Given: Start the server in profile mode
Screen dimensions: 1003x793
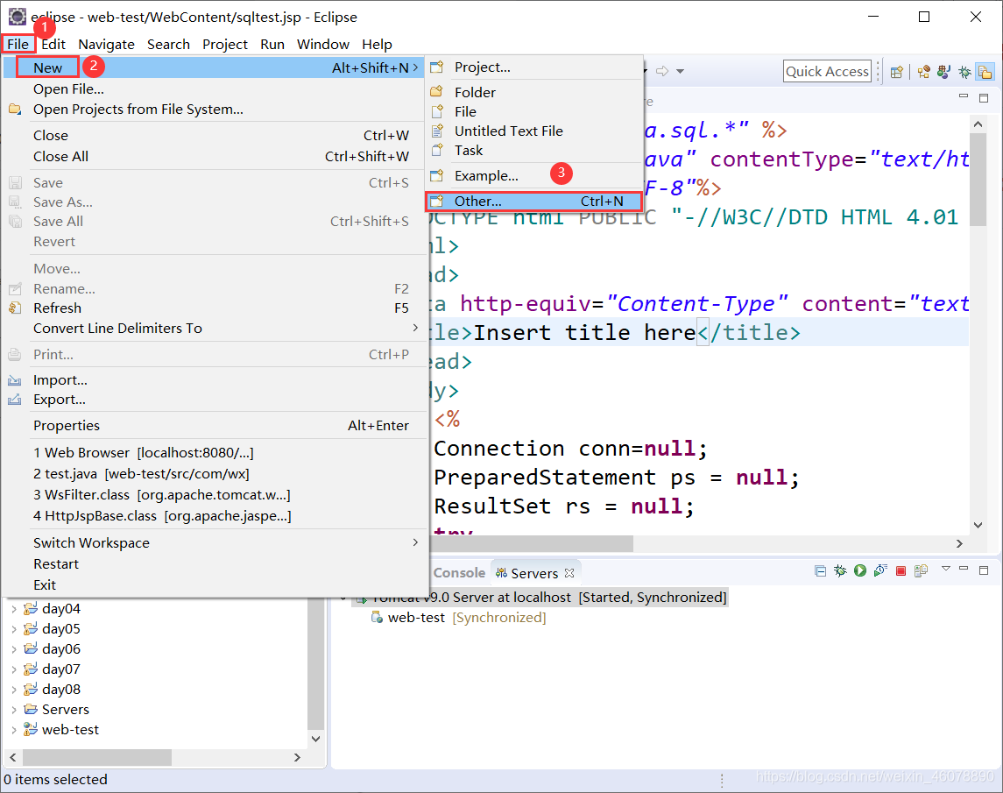Looking at the screenshot, I should coord(880,570).
